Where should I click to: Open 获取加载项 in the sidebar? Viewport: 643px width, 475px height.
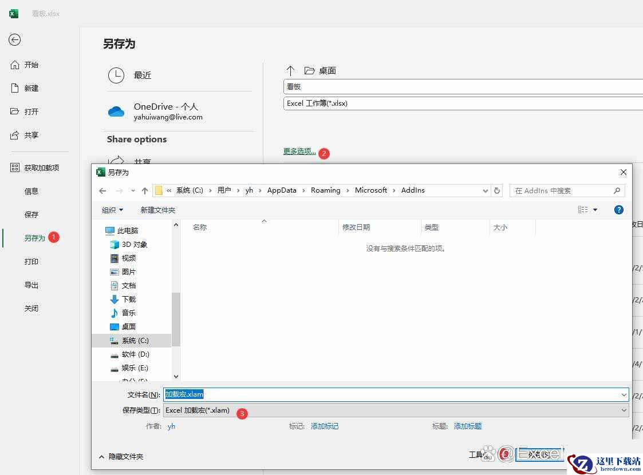click(35, 167)
